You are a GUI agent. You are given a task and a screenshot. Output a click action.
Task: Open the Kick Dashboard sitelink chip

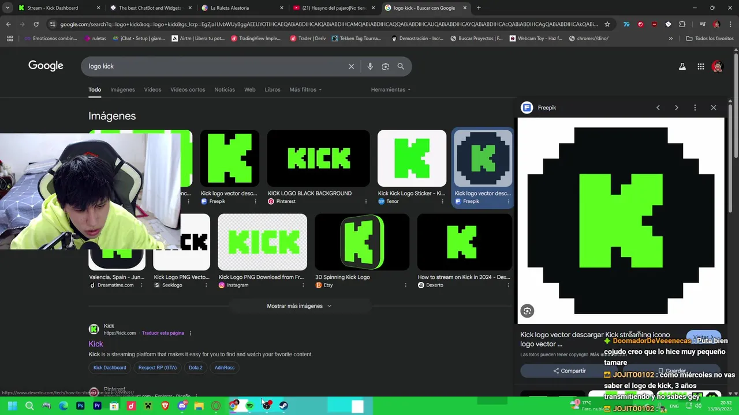(110, 368)
